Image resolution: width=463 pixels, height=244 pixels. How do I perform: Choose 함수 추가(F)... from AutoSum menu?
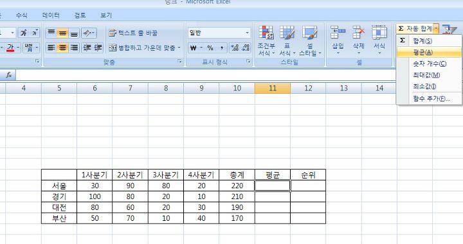(x=428, y=98)
